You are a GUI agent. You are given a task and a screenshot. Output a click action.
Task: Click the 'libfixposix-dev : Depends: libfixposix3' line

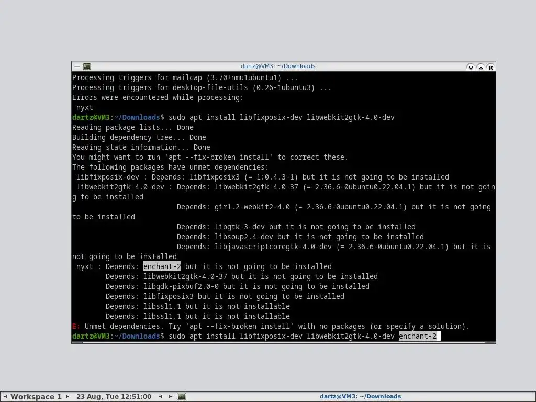click(x=263, y=177)
